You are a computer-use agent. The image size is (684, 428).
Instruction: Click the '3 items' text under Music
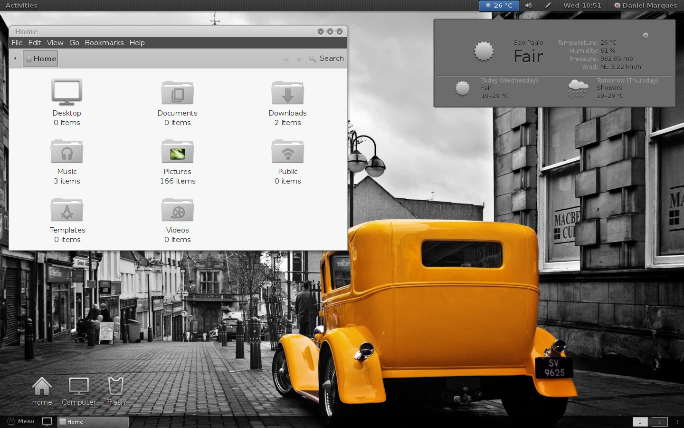pyautogui.click(x=67, y=181)
